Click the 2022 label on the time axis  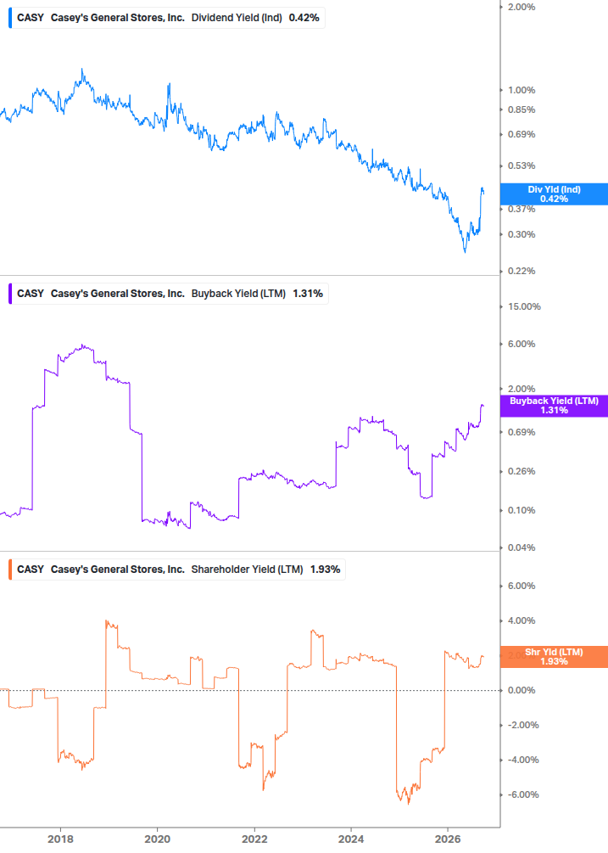[254, 839]
